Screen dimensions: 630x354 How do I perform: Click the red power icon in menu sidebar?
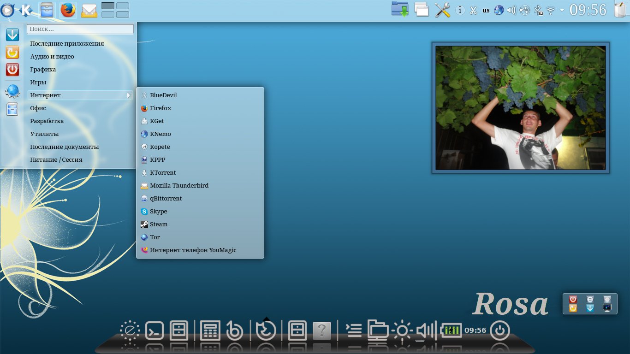pyautogui.click(x=12, y=70)
